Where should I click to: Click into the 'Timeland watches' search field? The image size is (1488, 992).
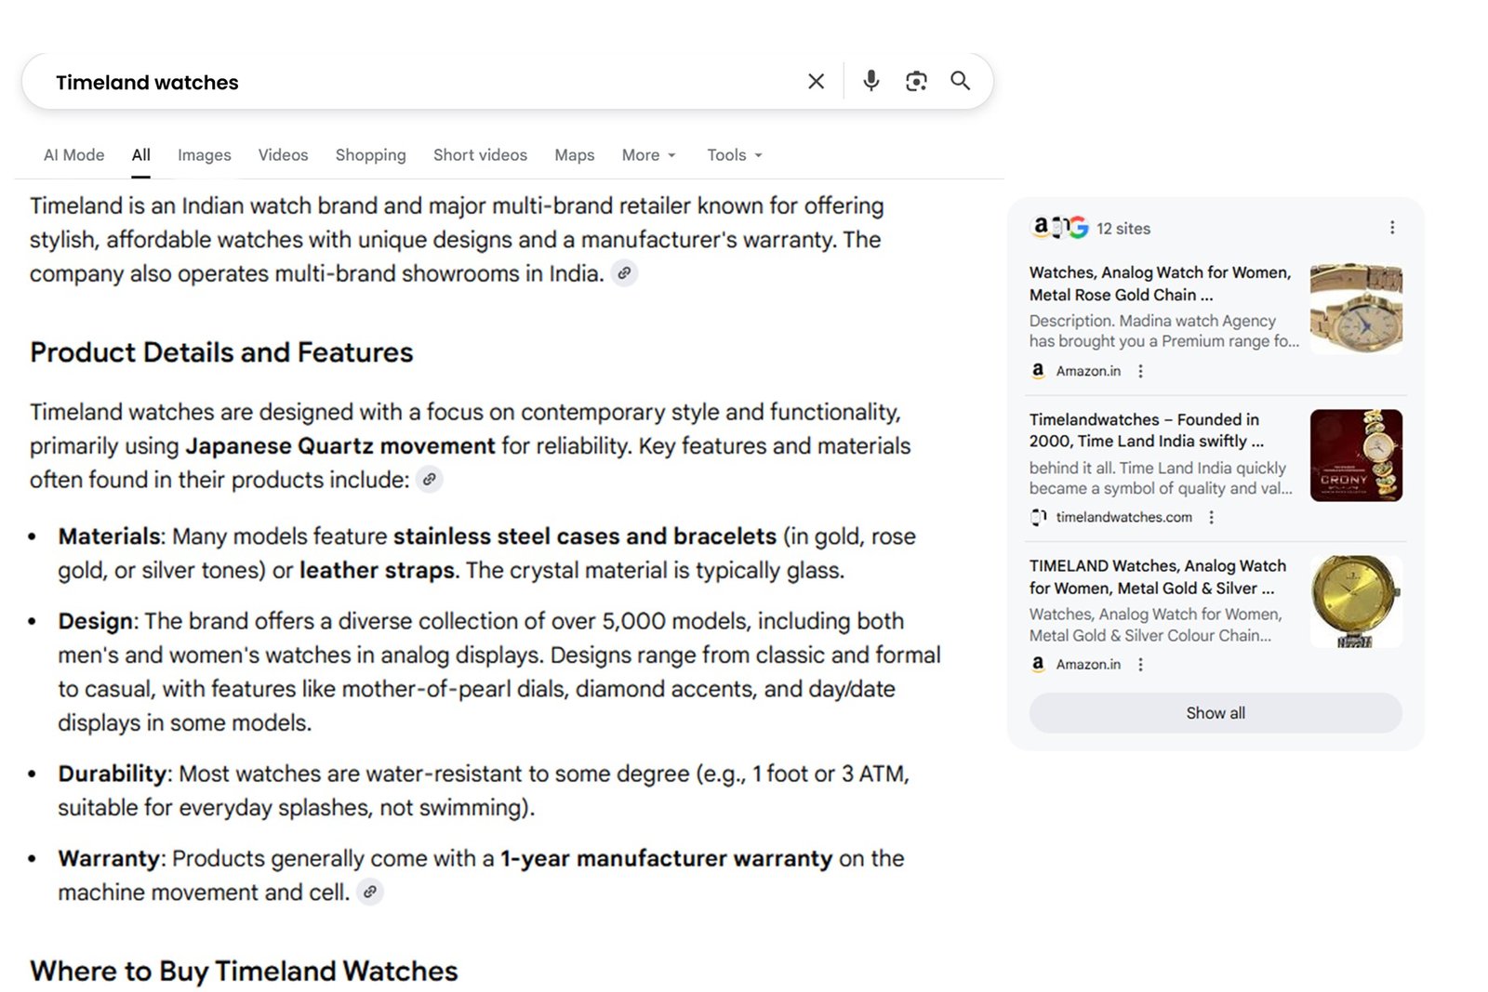[418, 82]
